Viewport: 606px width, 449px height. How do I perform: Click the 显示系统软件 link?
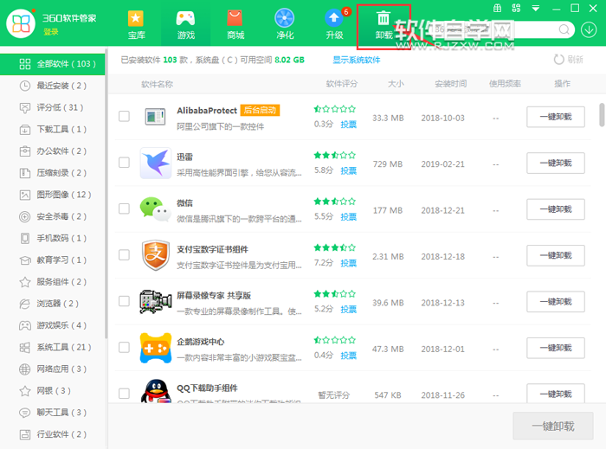357,60
